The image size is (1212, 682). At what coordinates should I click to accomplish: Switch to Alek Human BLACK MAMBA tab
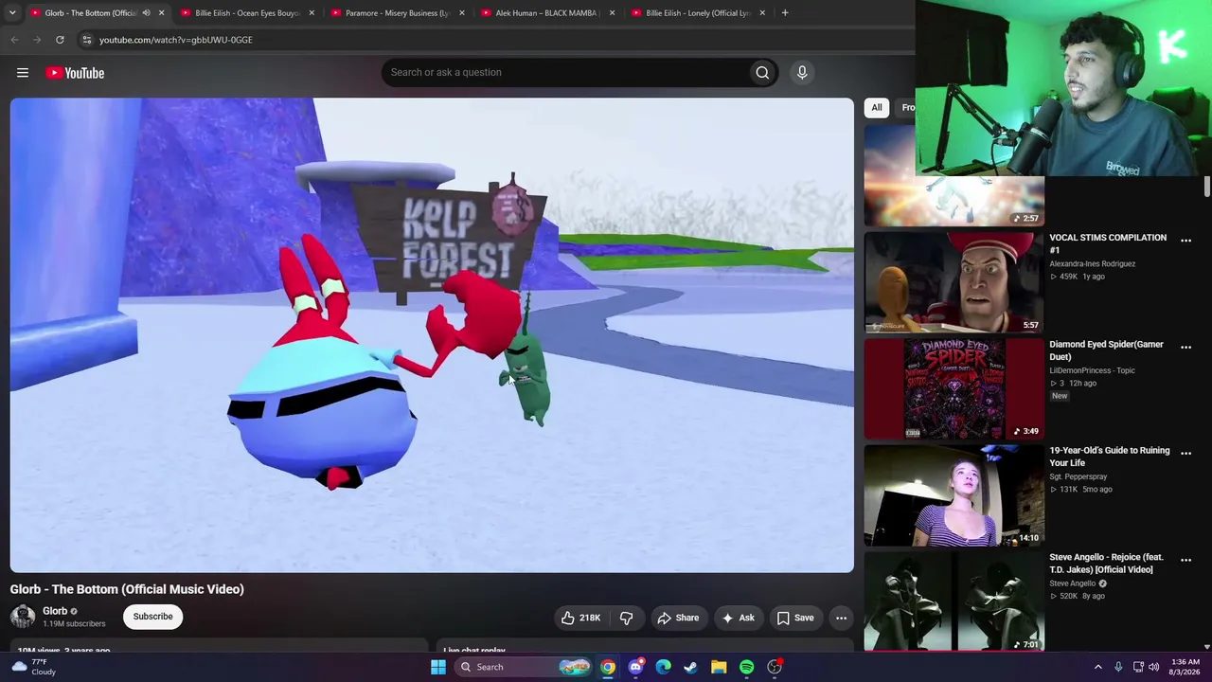[x=546, y=13]
